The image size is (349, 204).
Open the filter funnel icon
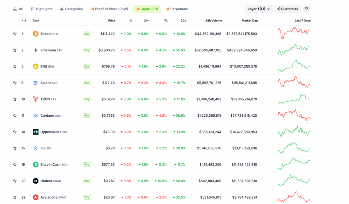tap(306, 9)
